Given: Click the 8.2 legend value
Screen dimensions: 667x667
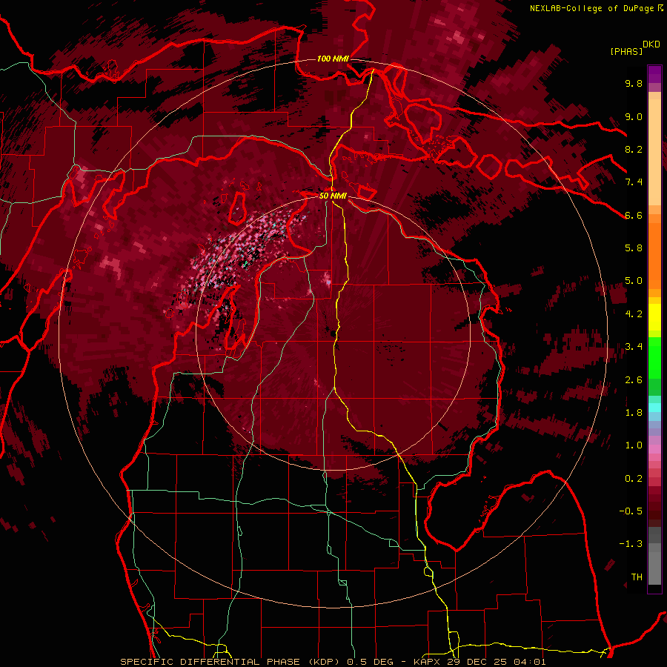Looking at the screenshot, I should tap(634, 149).
